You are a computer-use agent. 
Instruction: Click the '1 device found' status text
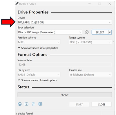[24, 114]
